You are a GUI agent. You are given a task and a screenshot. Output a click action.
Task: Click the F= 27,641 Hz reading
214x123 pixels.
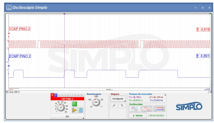pos(156,100)
